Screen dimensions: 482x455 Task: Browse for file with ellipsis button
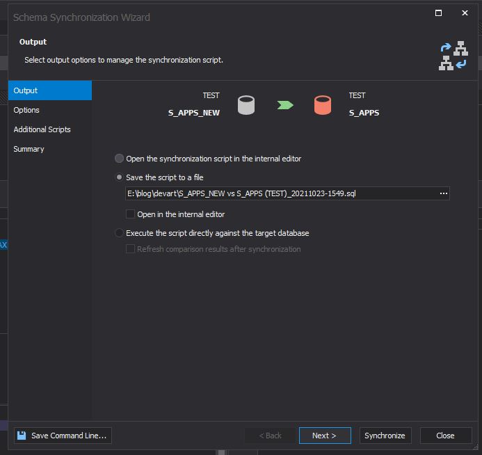[444, 193]
